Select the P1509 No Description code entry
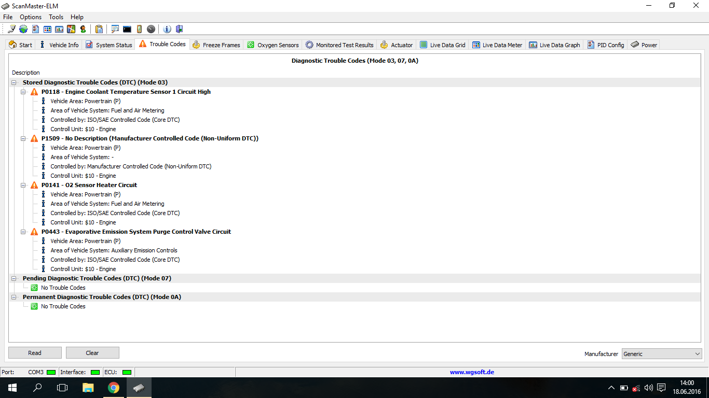Screen dimensions: 709x398 (x=149, y=138)
